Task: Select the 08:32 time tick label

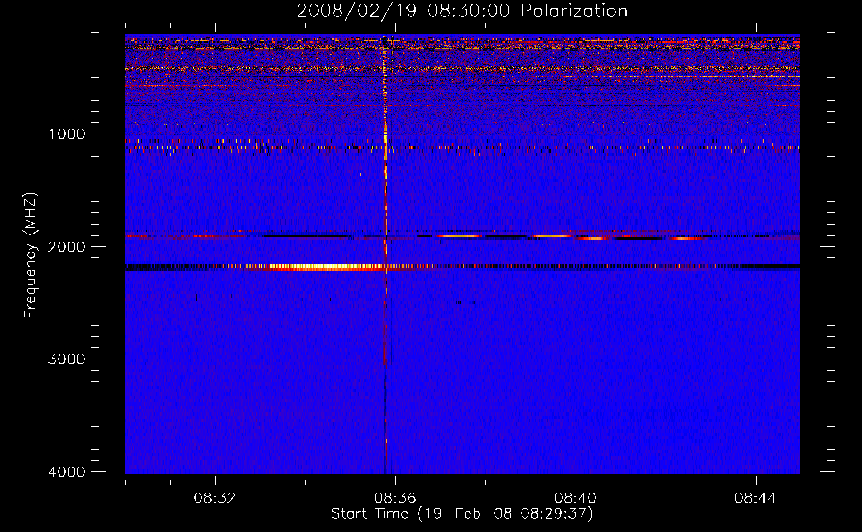Action: click(215, 498)
